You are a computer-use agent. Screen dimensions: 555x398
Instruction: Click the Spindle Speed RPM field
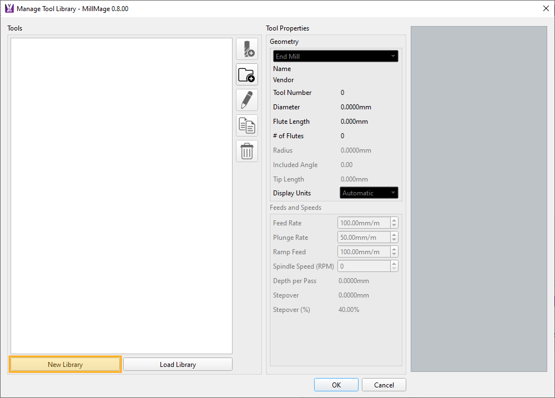click(x=364, y=266)
